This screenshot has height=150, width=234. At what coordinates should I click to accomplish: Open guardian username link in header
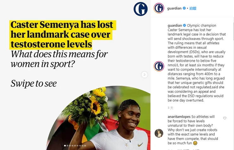(174, 9)
